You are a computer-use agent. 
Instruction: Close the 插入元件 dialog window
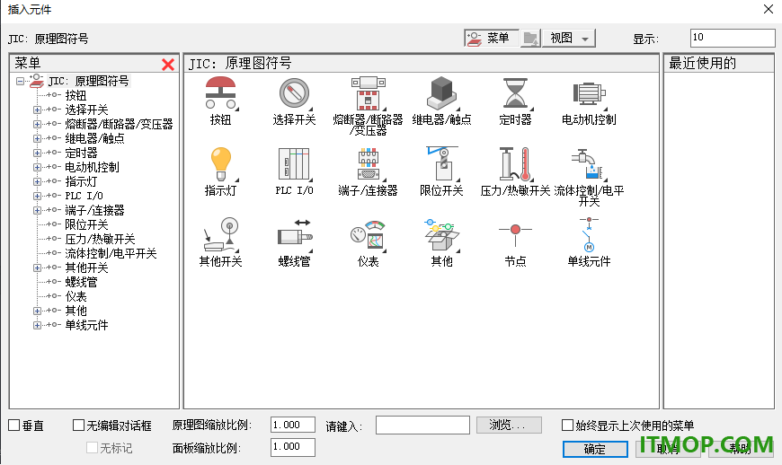point(768,9)
